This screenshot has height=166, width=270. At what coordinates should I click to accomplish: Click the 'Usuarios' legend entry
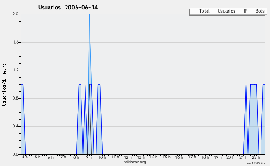point(223,11)
